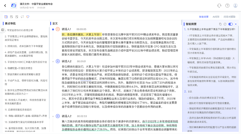
Task: Click speaker 2 avatar at 00:01:01
Action: 58,61
